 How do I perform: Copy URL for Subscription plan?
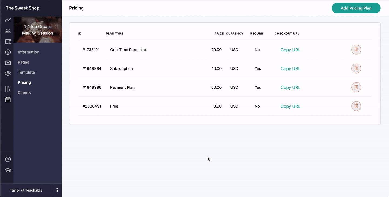[290, 69]
